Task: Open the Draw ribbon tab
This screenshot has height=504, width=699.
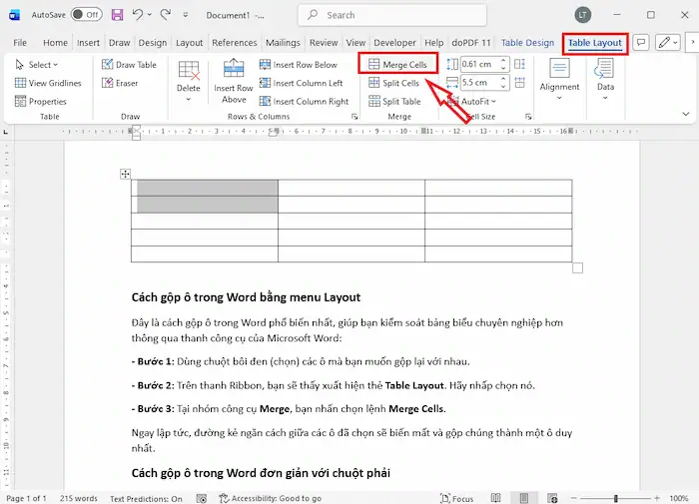Action: pyautogui.click(x=120, y=43)
